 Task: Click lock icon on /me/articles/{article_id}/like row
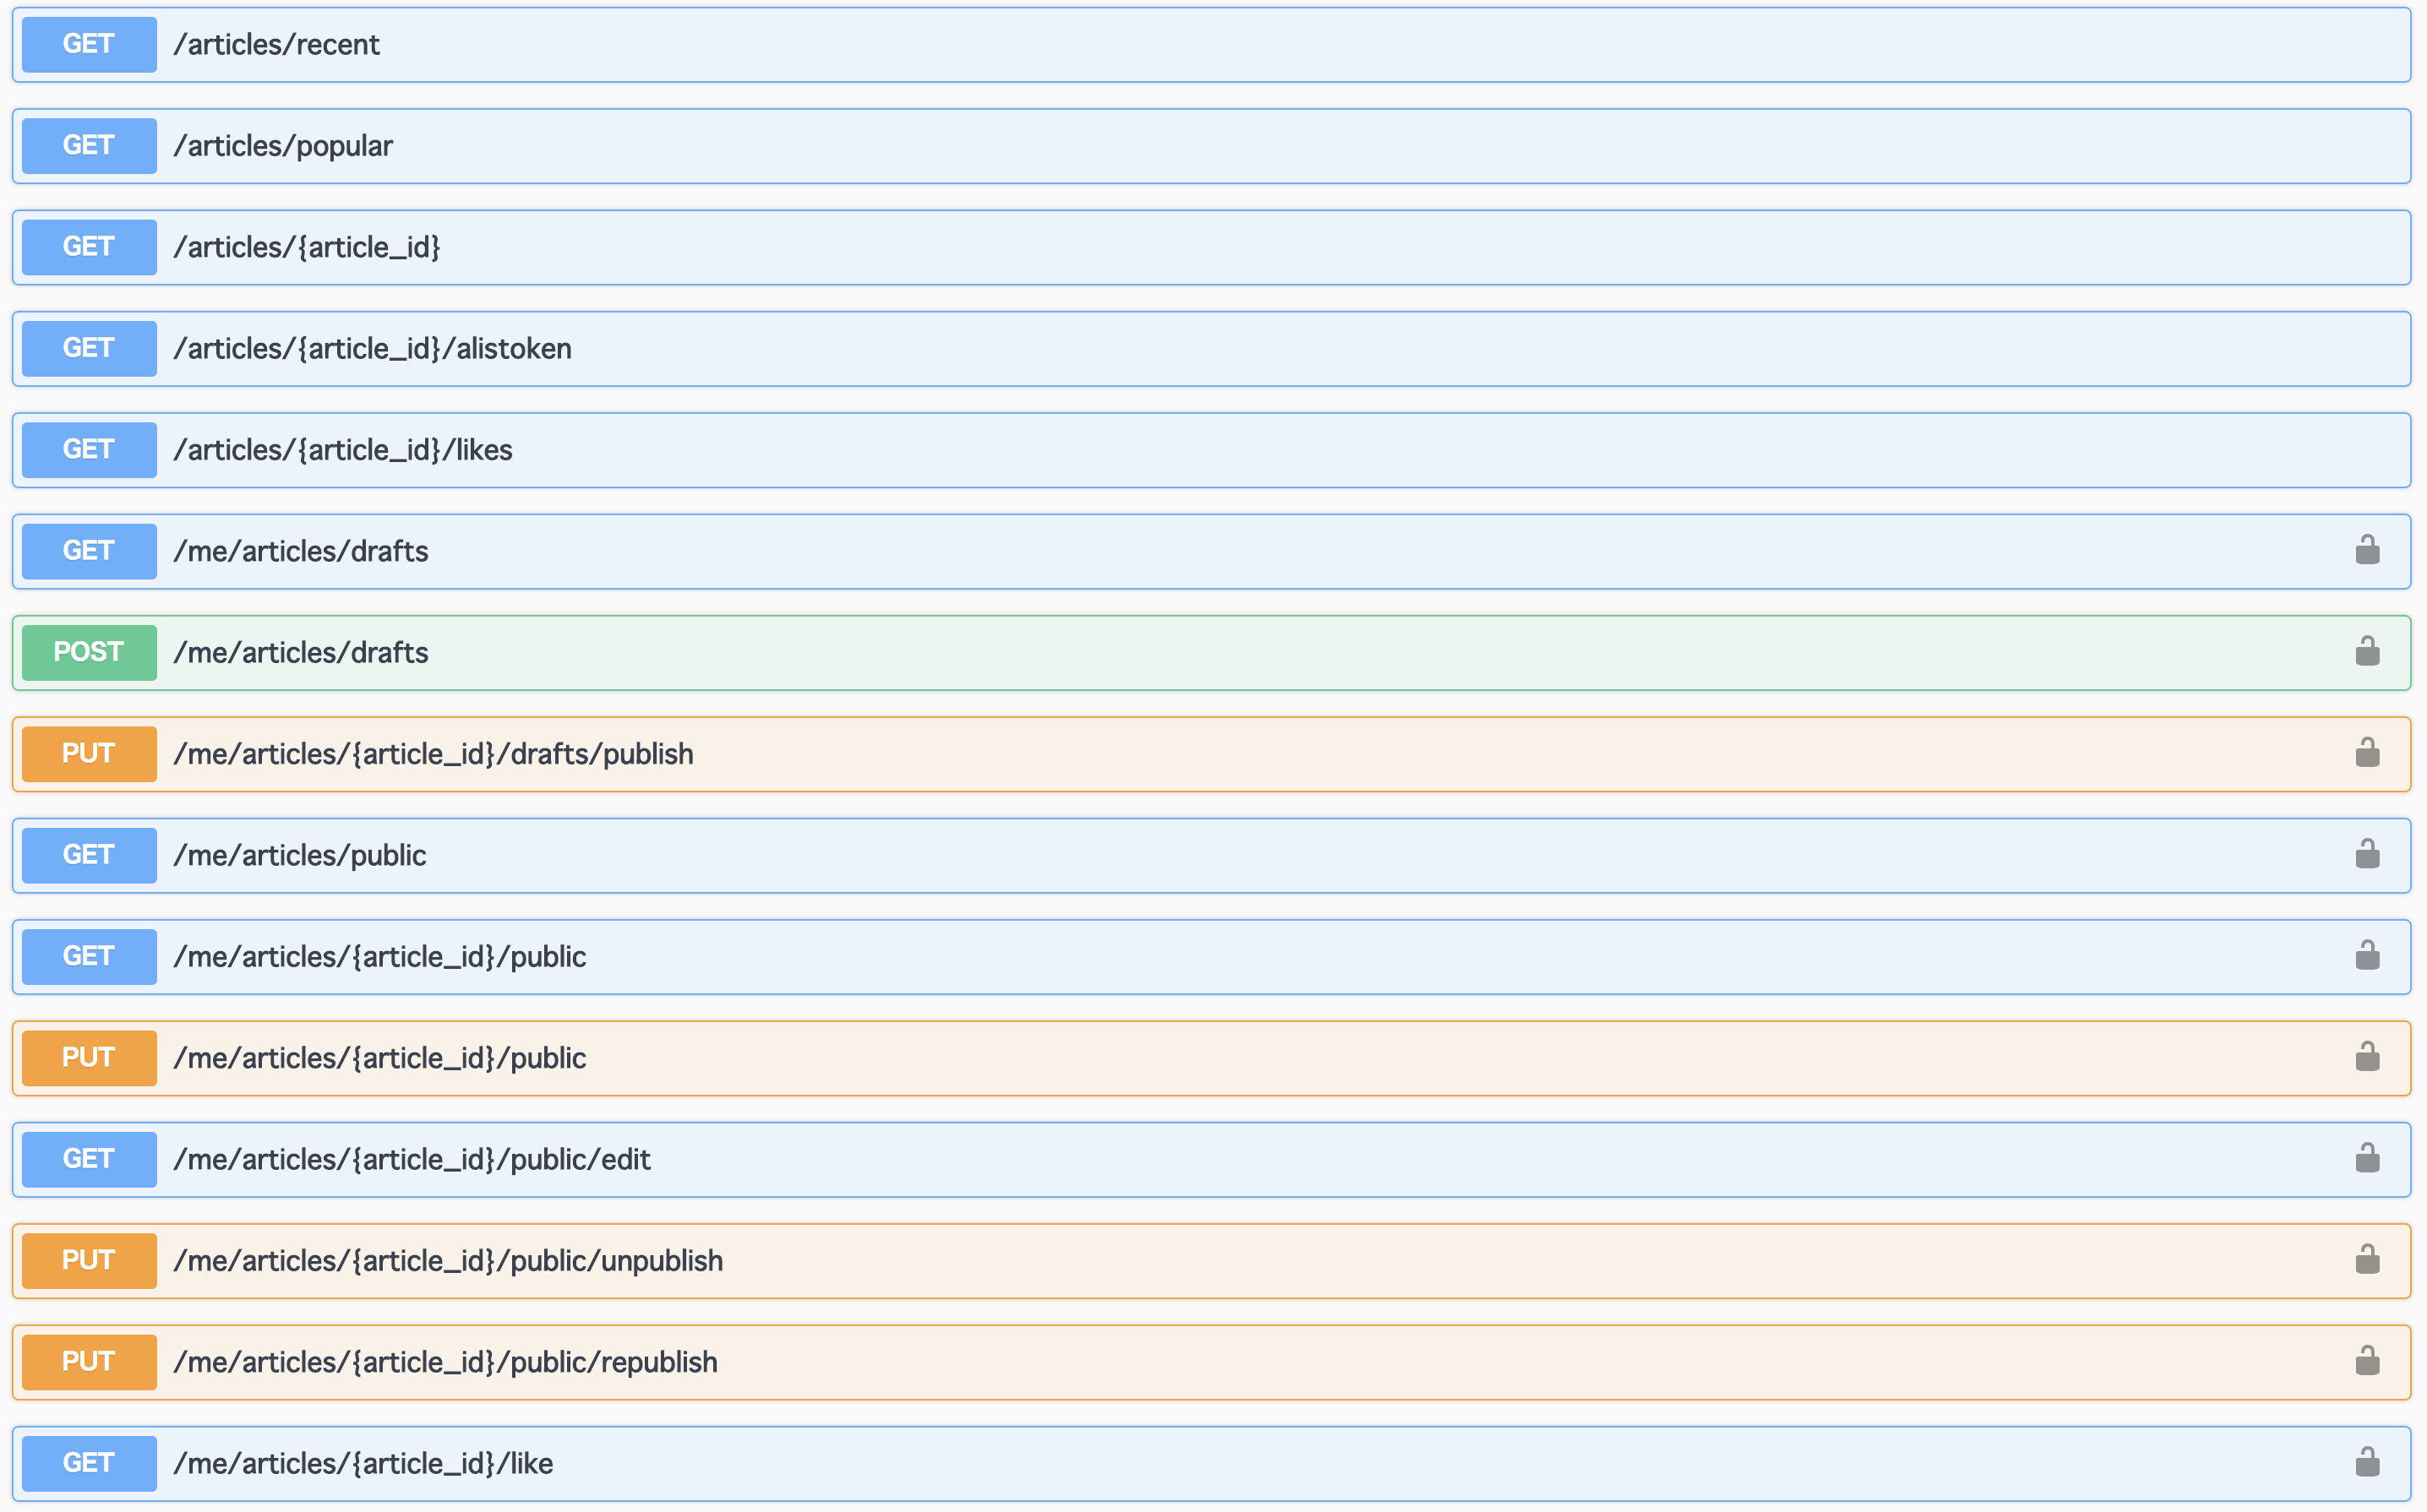coord(2367,1462)
